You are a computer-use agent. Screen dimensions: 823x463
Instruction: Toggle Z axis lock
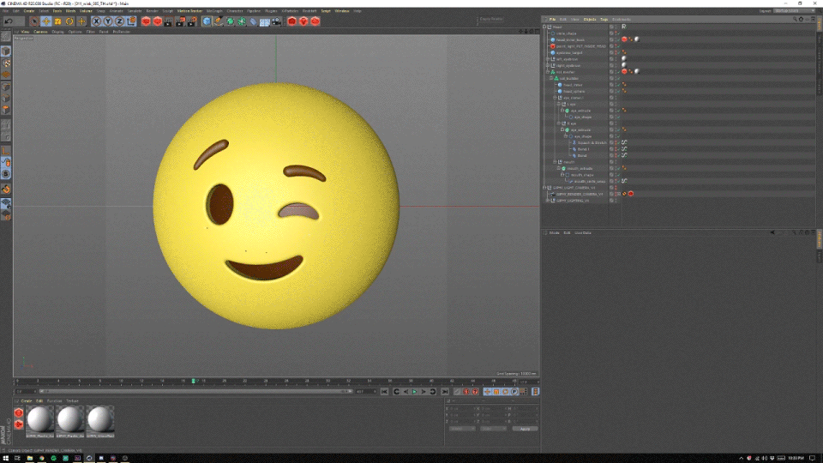click(119, 21)
